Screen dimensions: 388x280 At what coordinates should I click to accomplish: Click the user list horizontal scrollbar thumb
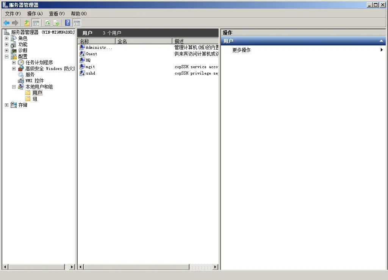point(136,267)
